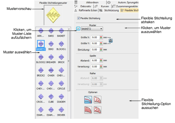Adjust the Einrückung spinner arrows
The image size is (175, 123).
click(101, 49)
